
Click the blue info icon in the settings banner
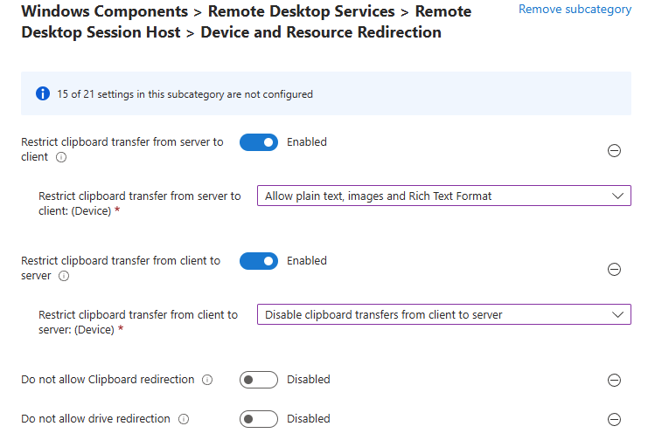click(x=42, y=93)
